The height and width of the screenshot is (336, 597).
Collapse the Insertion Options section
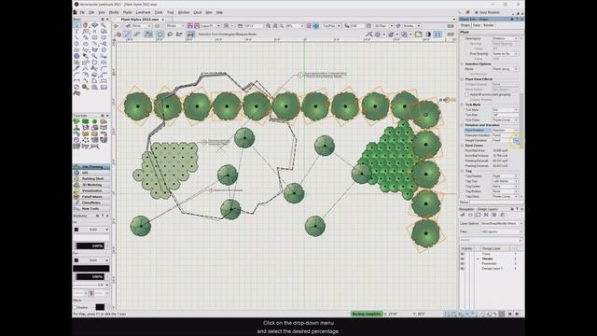click(463, 64)
